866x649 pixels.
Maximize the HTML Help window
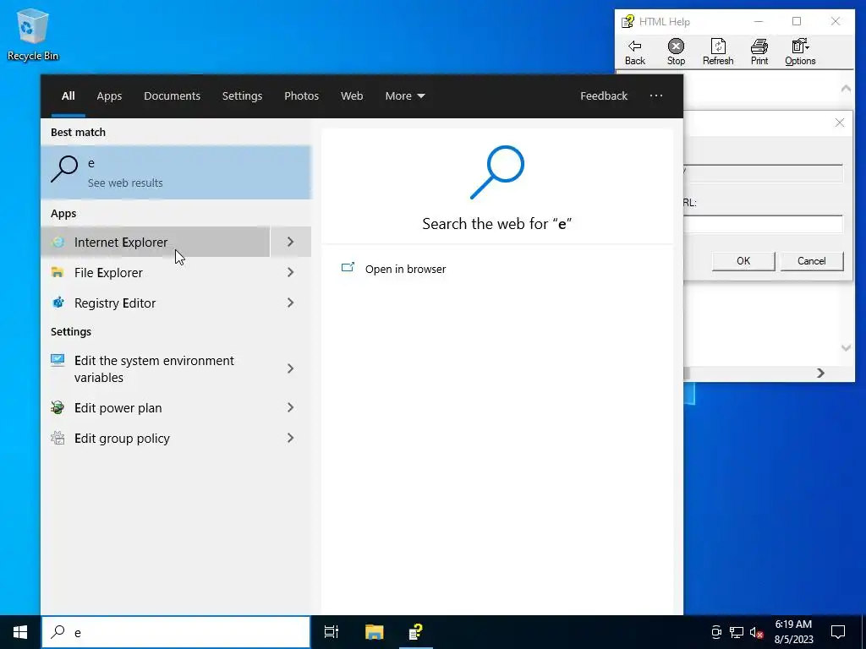[x=797, y=21]
